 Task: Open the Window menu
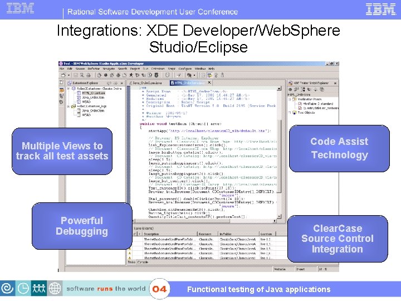[200, 69]
